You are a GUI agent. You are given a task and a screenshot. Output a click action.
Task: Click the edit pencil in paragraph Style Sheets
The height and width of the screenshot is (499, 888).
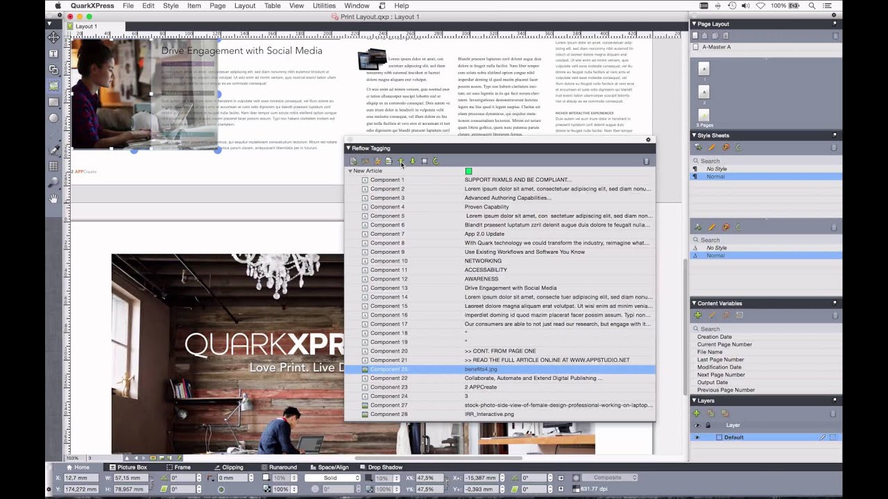712,147
